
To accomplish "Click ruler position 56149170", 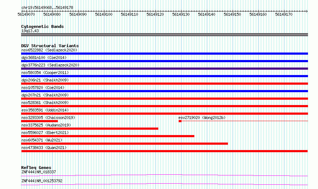I will click(284, 14).
